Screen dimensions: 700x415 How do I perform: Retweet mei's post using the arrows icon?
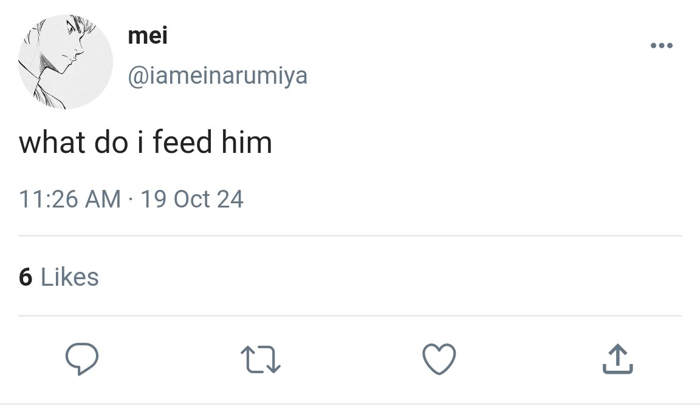click(261, 359)
